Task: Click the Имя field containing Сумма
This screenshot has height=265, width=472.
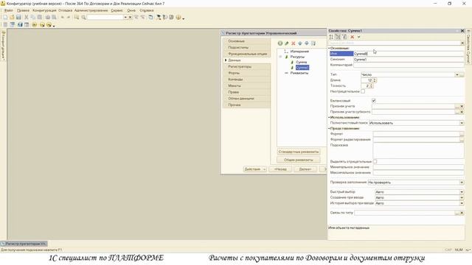Action: pos(409,54)
